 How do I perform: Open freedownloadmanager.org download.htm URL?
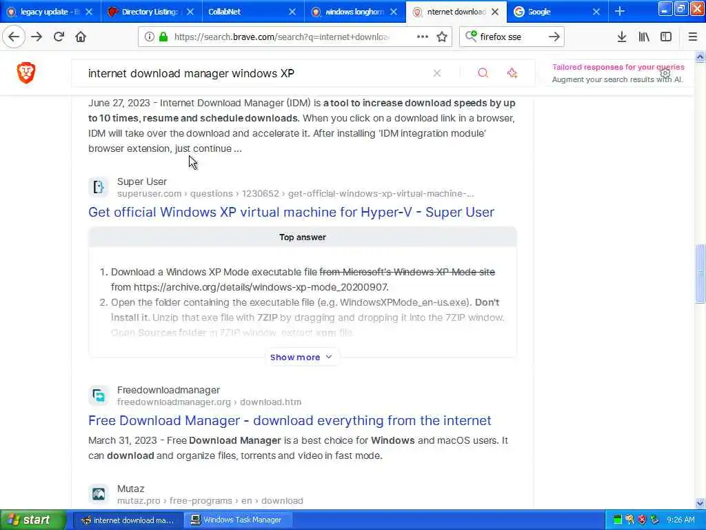[210, 402]
